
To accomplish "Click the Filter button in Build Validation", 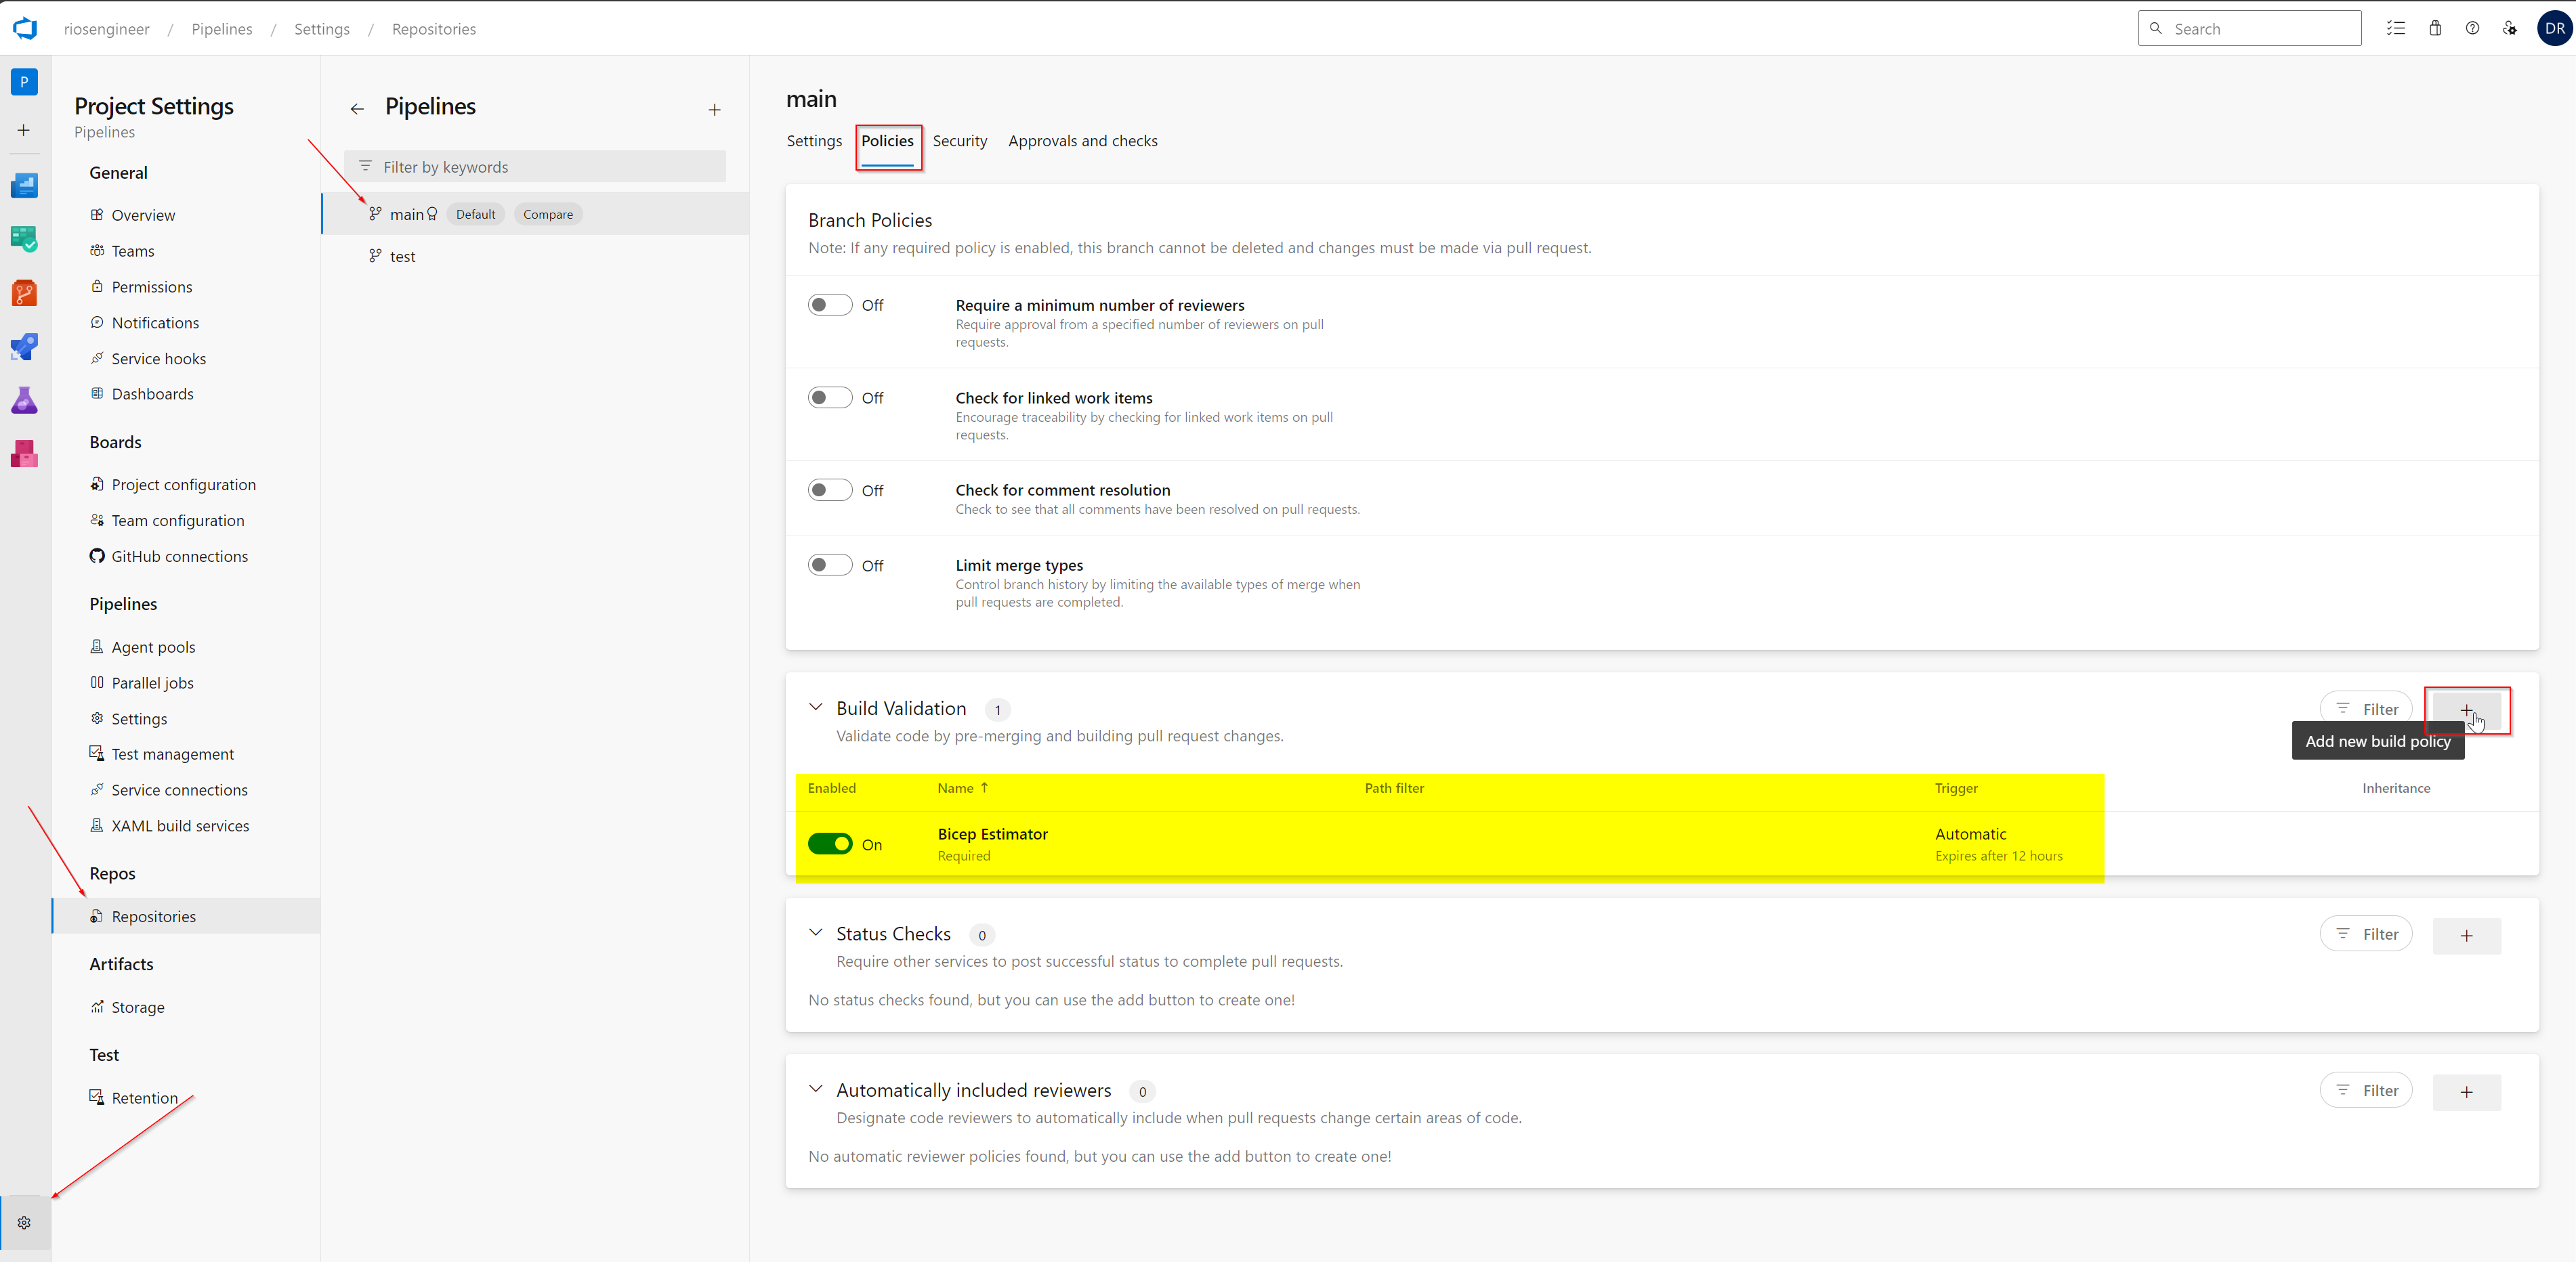I will click(x=2367, y=708).
